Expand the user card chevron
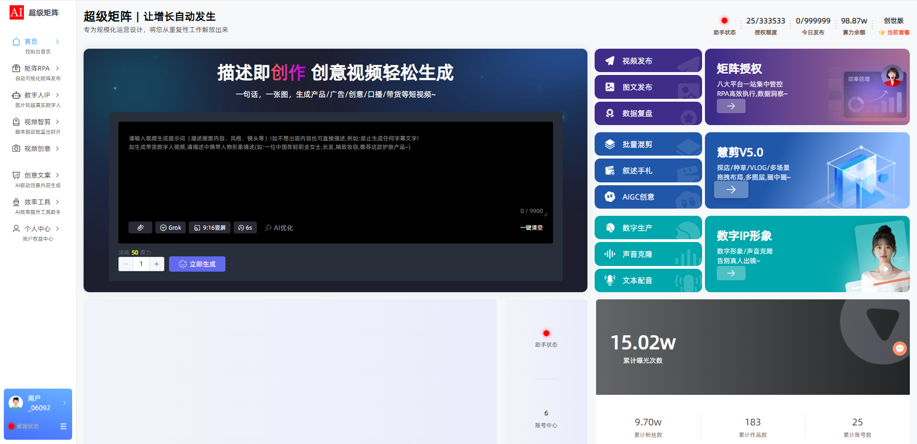Viewport: 917px width, 444px height. point(64,403)
